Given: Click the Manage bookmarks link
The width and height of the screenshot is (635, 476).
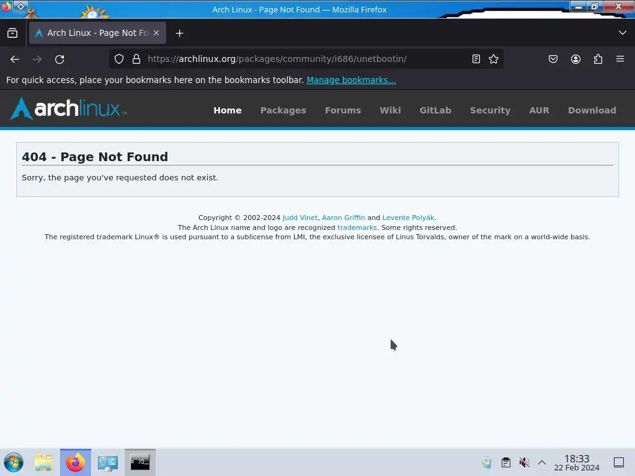Looking at the screenshot, I should tap(351, 80).
